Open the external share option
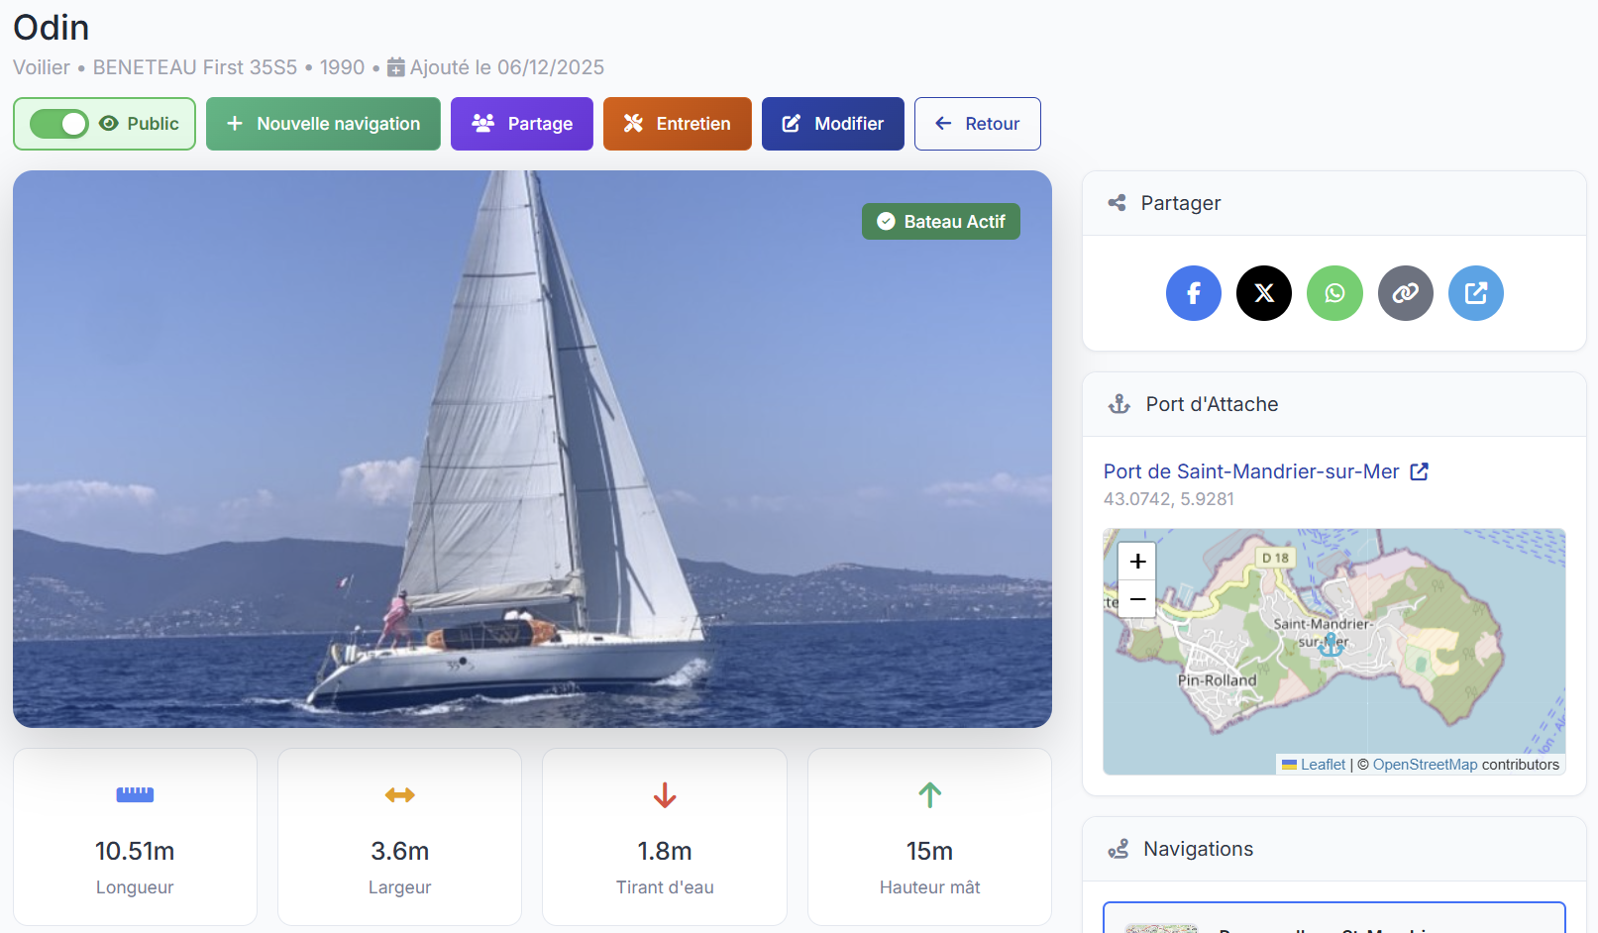This screenshot has height=933, width=1598. [x=1475, y=293]
